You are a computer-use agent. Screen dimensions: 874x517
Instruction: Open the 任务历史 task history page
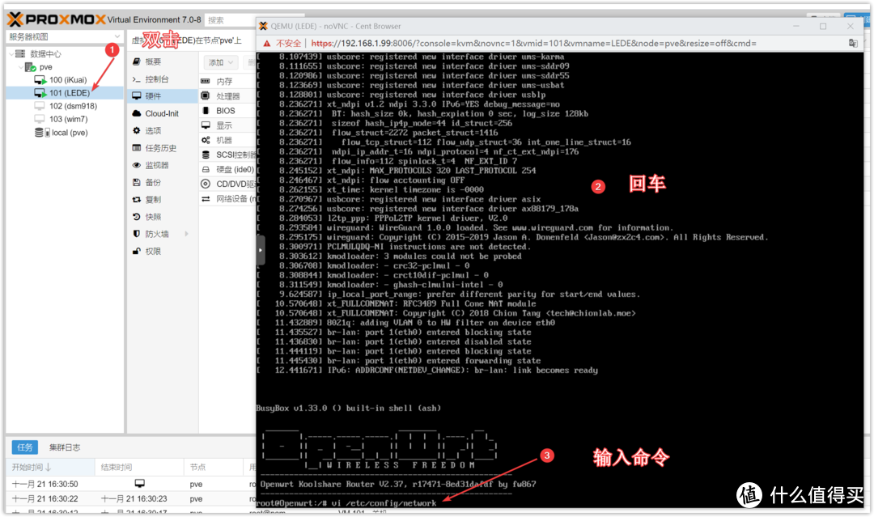(x=162, y=147)
